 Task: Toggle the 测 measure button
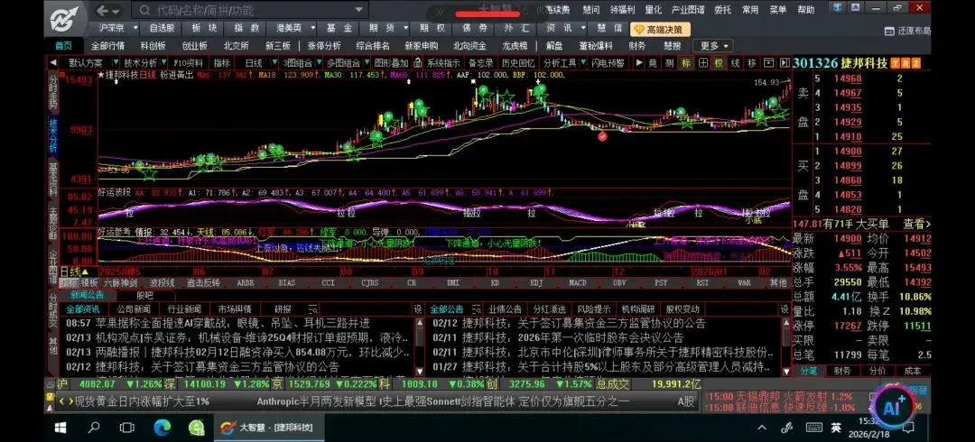pyautogui.click(x=669, y=63)
